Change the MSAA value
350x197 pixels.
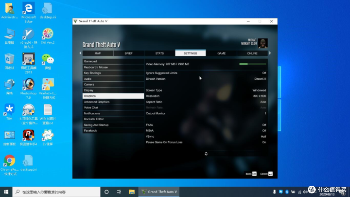coord(206,131)
